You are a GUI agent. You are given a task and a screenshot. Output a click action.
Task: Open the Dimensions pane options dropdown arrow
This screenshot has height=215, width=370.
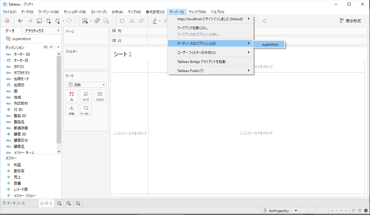tap(58, 47)
